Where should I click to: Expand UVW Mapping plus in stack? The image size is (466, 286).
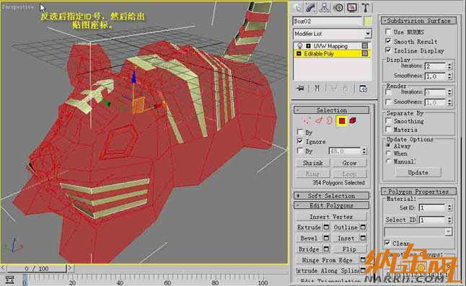click(x=308, y=46)
